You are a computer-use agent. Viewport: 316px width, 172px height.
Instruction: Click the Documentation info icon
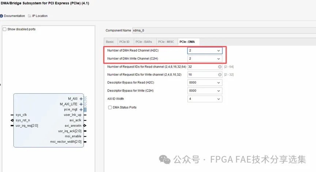1,16
